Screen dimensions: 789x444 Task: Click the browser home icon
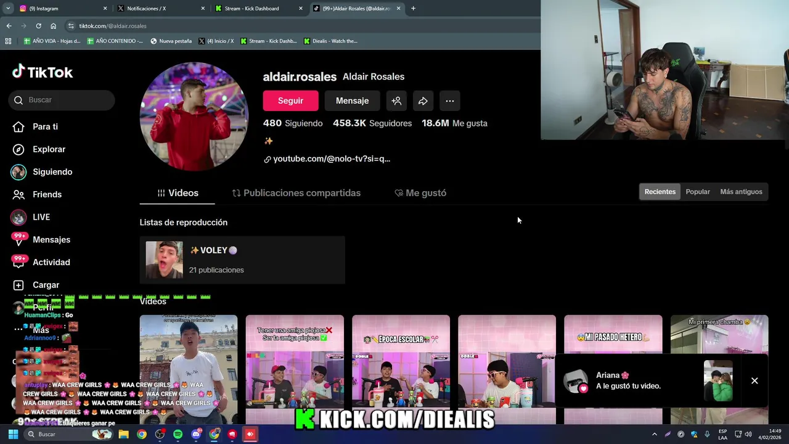(x=53, y=26)
